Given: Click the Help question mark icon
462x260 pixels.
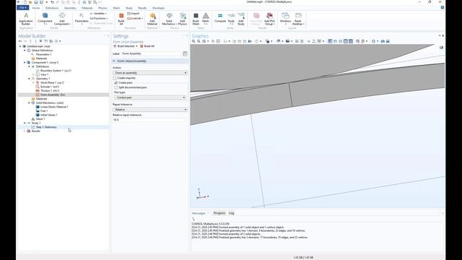Looking at the screenshot, I should click(443, 8).
